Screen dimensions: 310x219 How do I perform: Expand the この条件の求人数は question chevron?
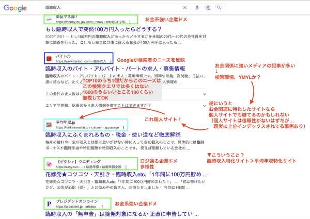(205, 94)
